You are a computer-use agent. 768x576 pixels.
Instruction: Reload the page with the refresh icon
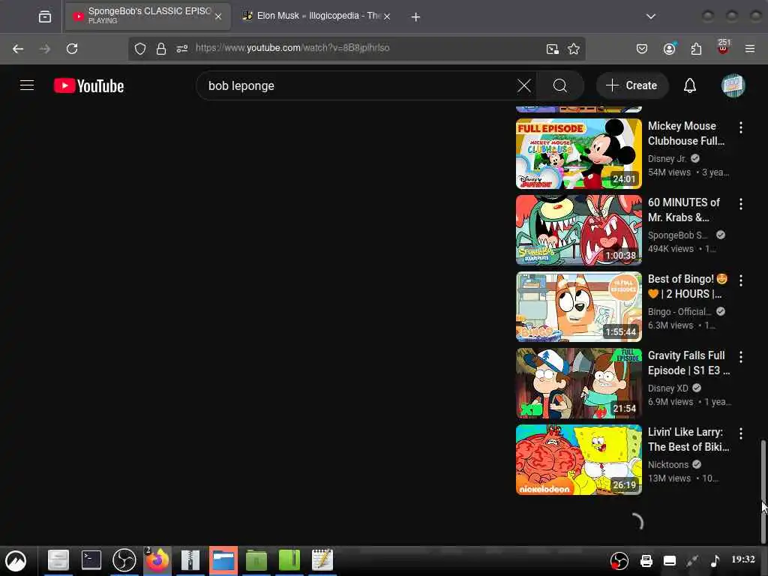(x=72, y=49)
